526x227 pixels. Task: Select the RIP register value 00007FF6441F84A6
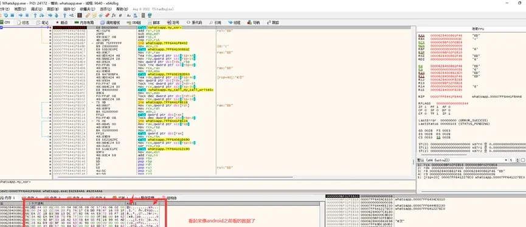click(x=446, y=97)
